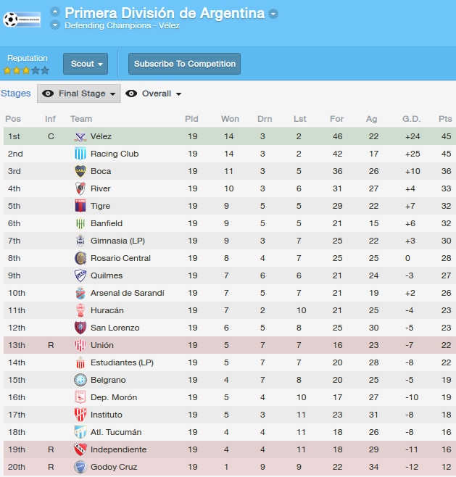The image size is (456, 477).
Task: Click the Godoy Cruz crest icon
Action: click(80, 467)
